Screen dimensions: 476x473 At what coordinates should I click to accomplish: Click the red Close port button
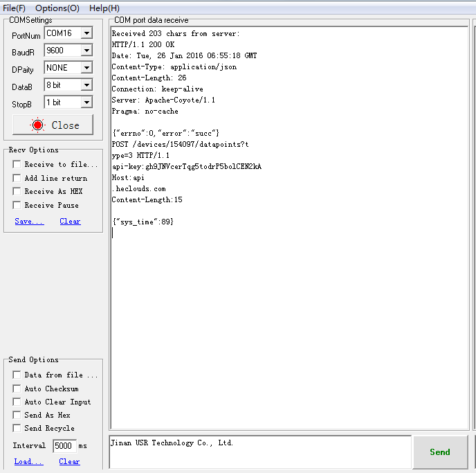pos(53,125)
